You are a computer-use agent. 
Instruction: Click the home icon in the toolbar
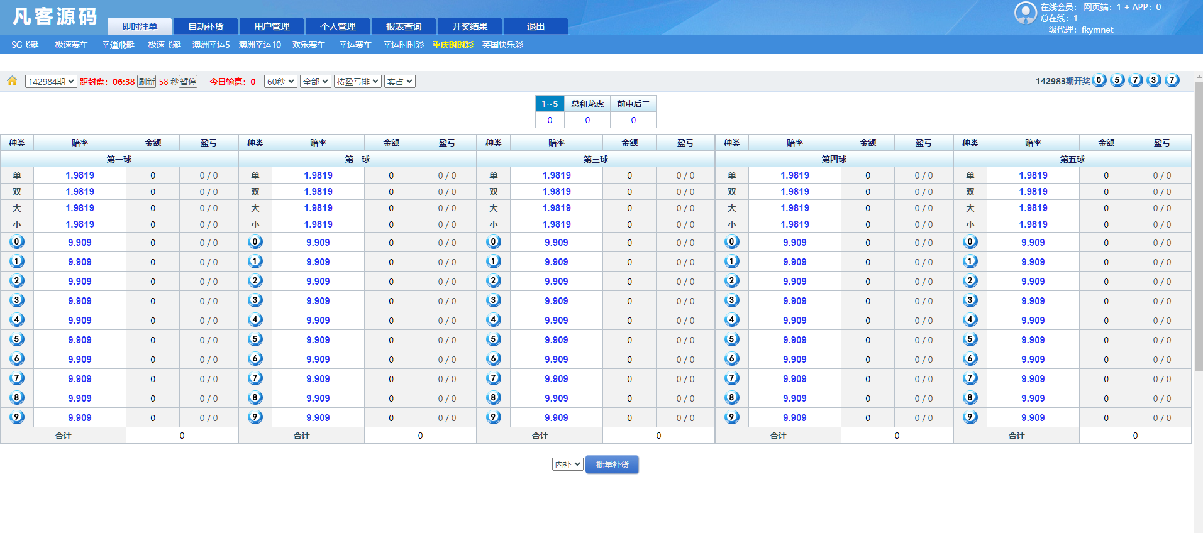12,81
